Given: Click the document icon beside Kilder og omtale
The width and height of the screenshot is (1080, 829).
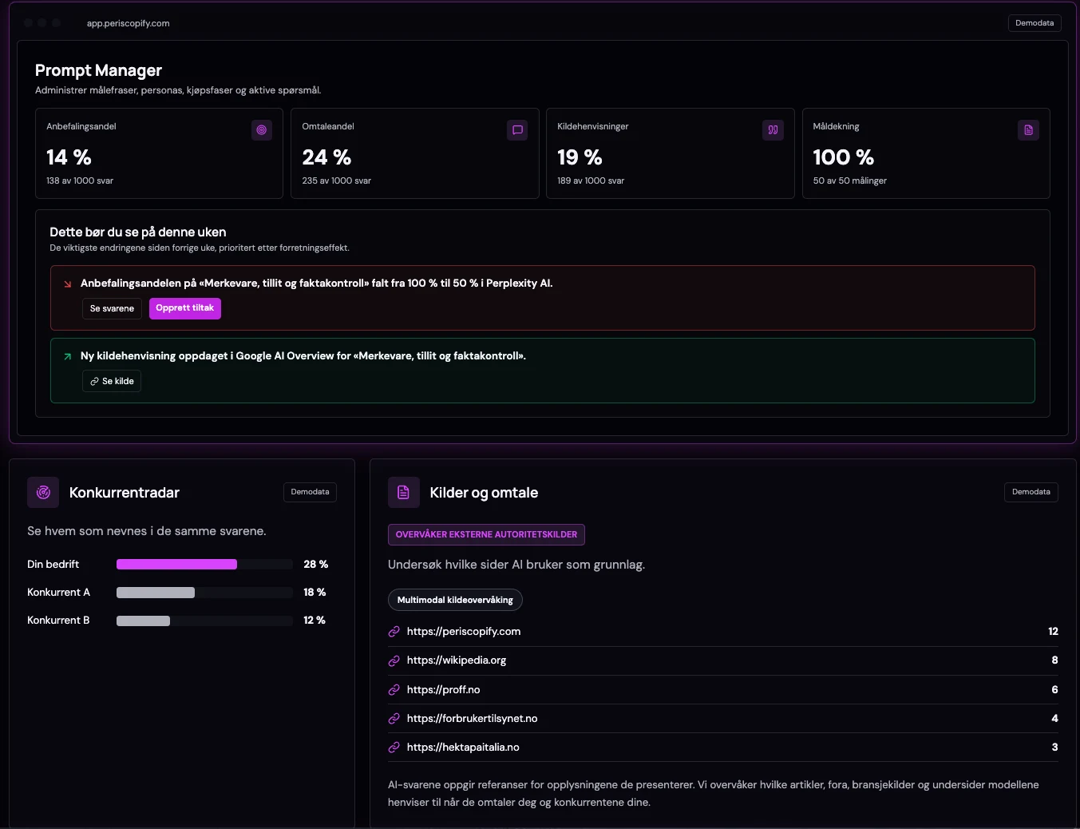Looking at the screenshot, I should (404, 493).
